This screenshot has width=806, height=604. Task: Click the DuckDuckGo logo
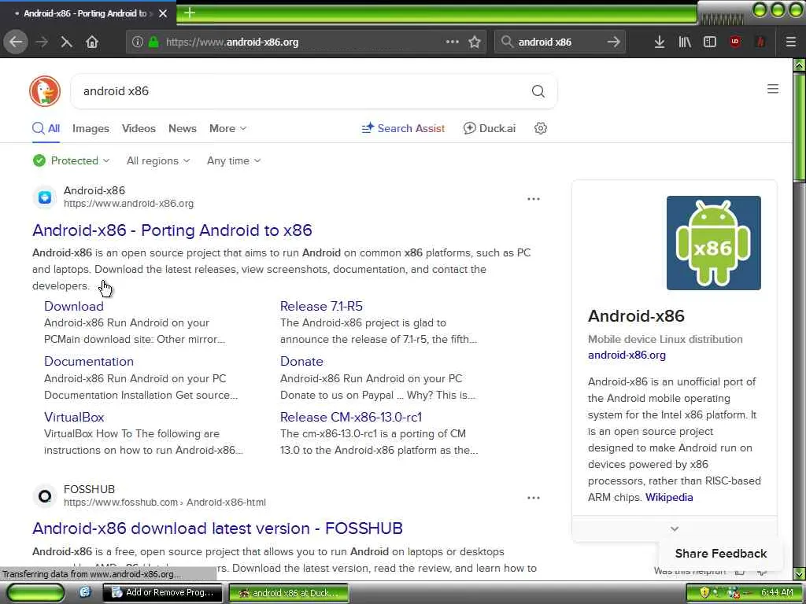(45, 91)
